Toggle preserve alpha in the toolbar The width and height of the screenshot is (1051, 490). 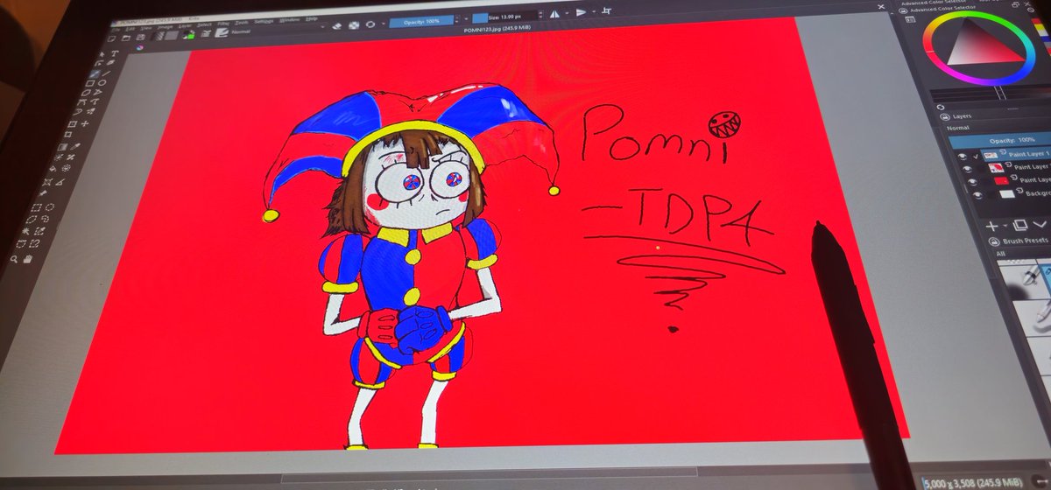[354, 24]
